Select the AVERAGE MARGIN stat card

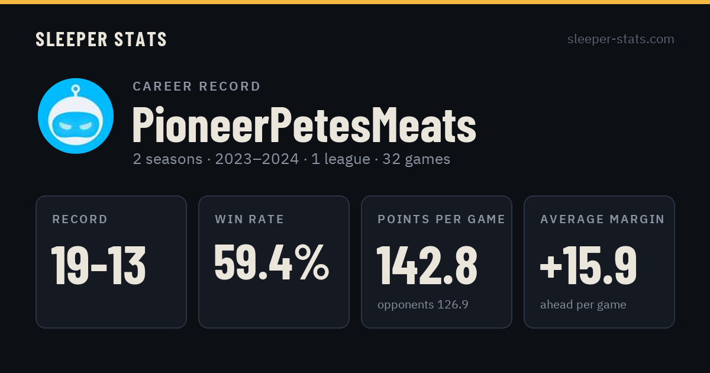click(599, 262)
